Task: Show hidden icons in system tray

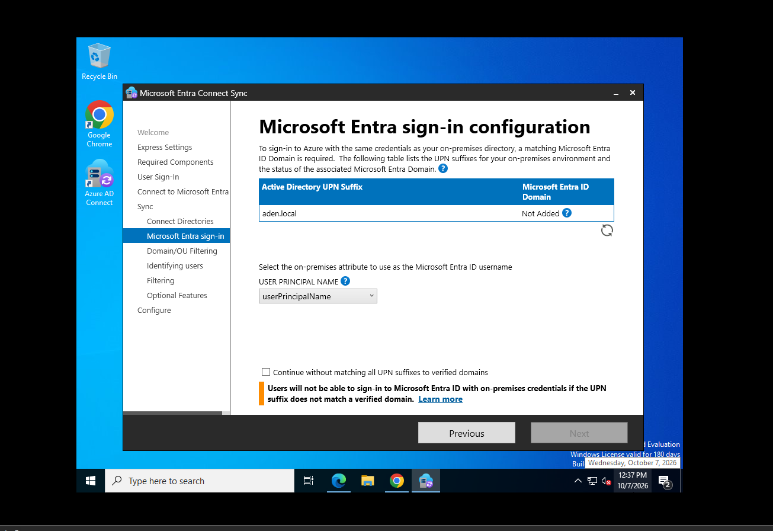Action: point(578,481)
